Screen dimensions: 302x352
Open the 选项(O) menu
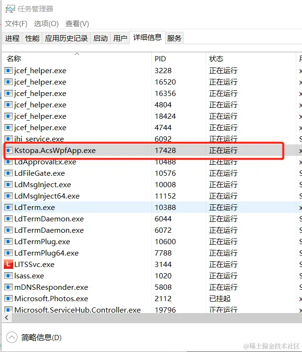point(46,24)
